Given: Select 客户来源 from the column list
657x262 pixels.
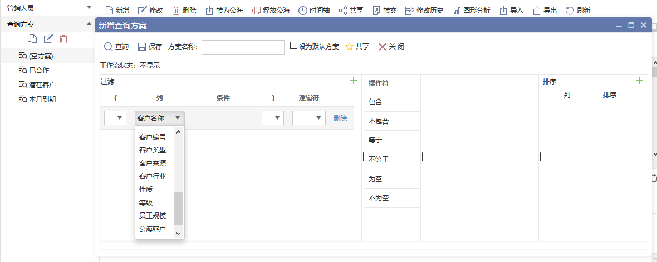Looking at the screenshot, I should point(153,163).
